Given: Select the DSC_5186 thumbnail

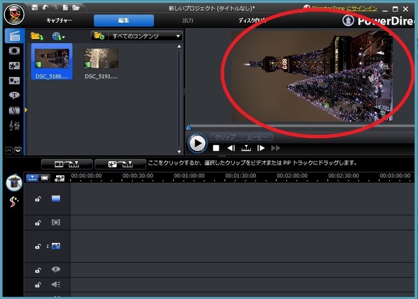Looking at the screenshot, I should click(x=52, y=61).
